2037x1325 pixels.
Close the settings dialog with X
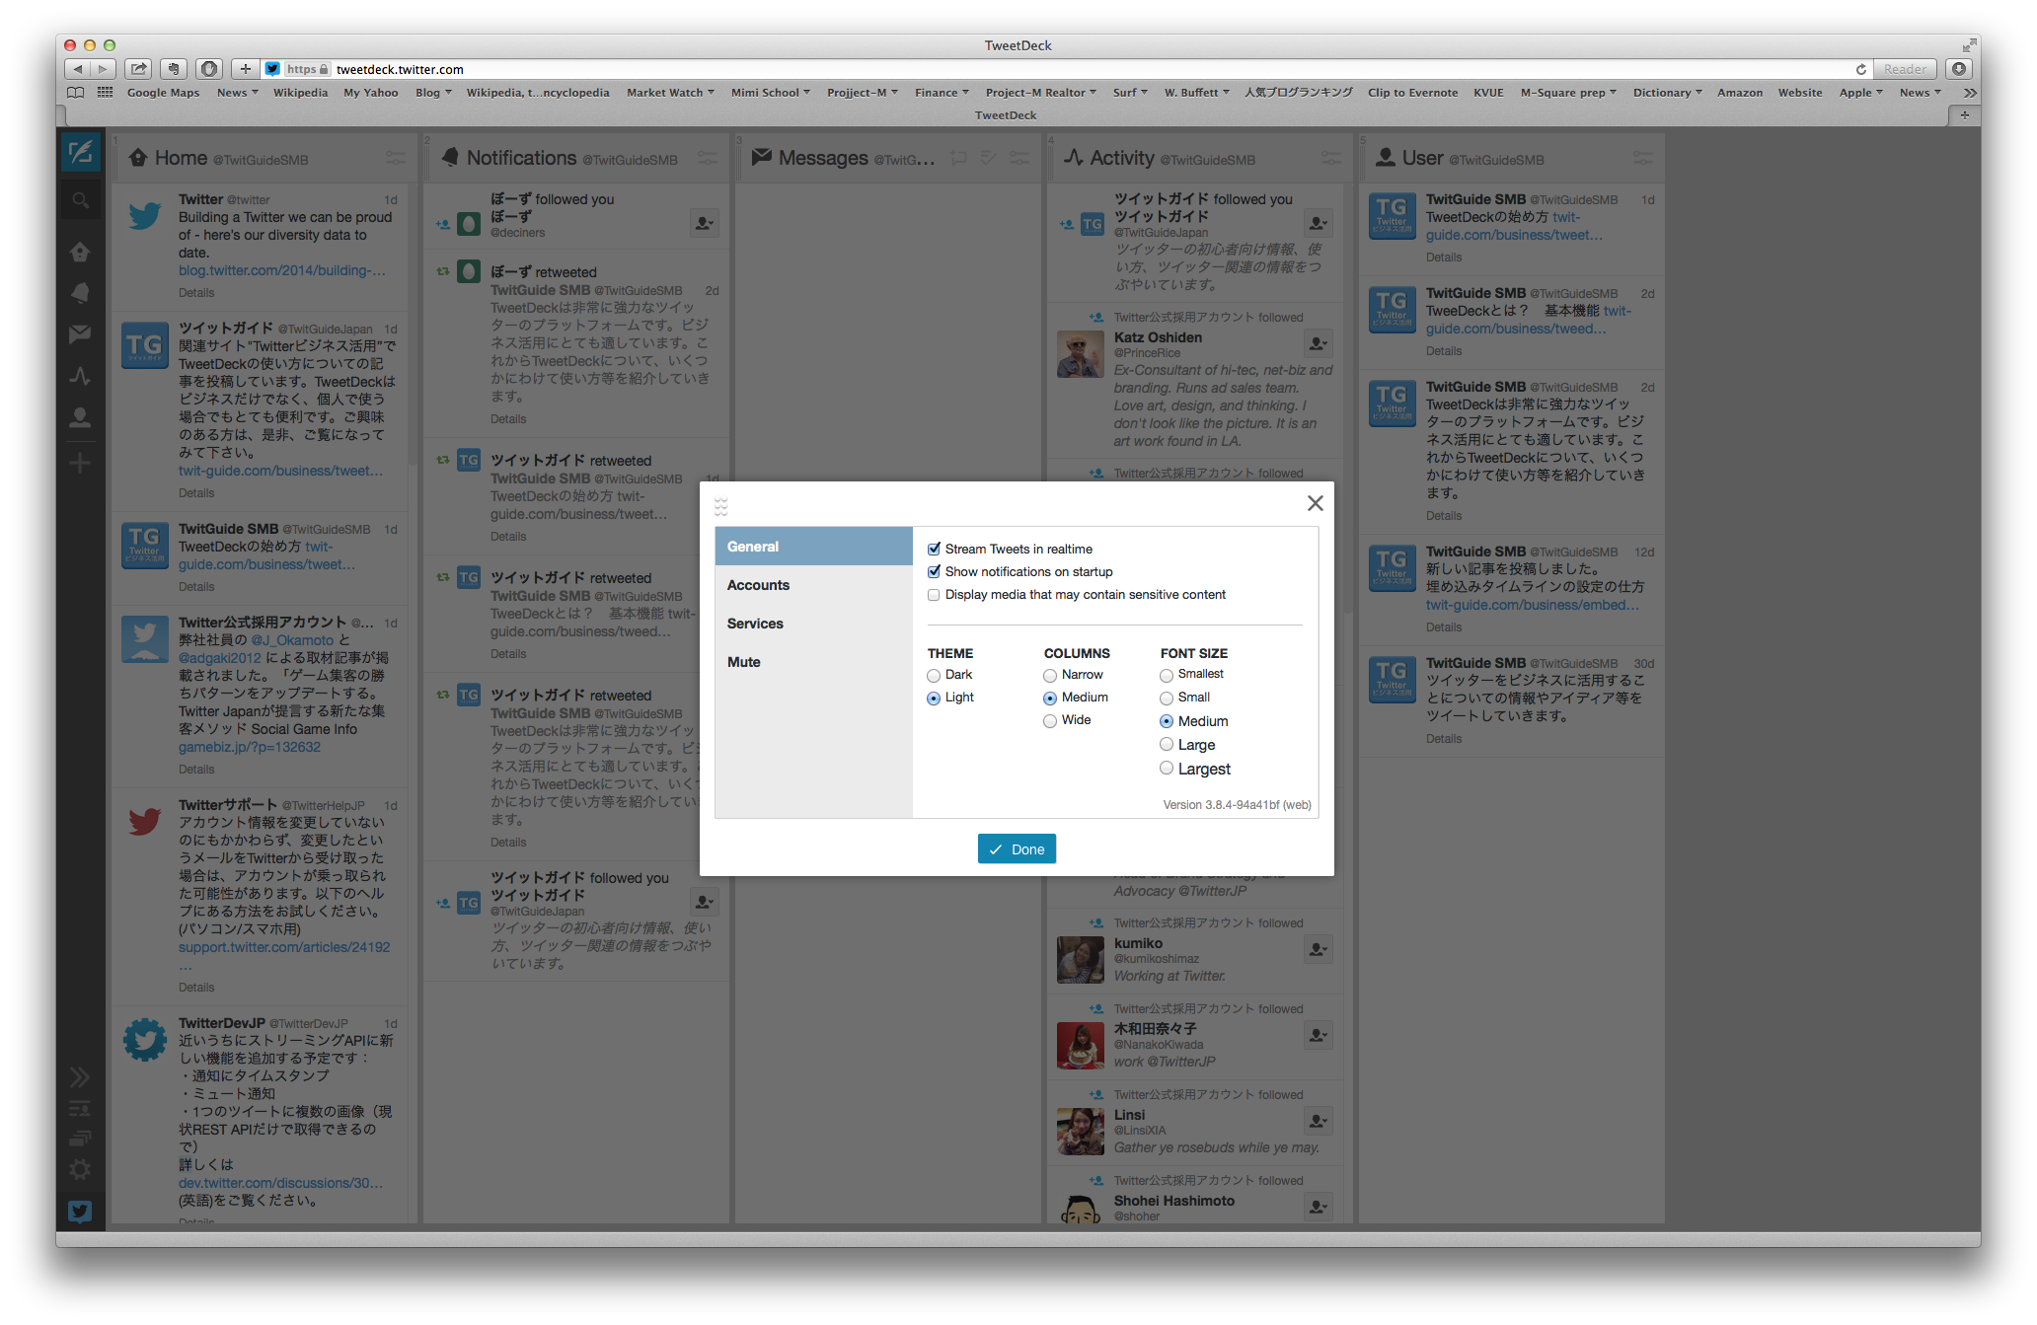pos(1315,503)
